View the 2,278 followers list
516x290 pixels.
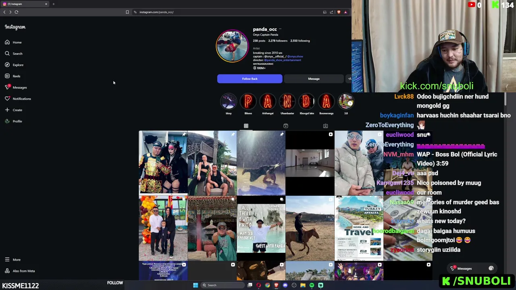278,41
